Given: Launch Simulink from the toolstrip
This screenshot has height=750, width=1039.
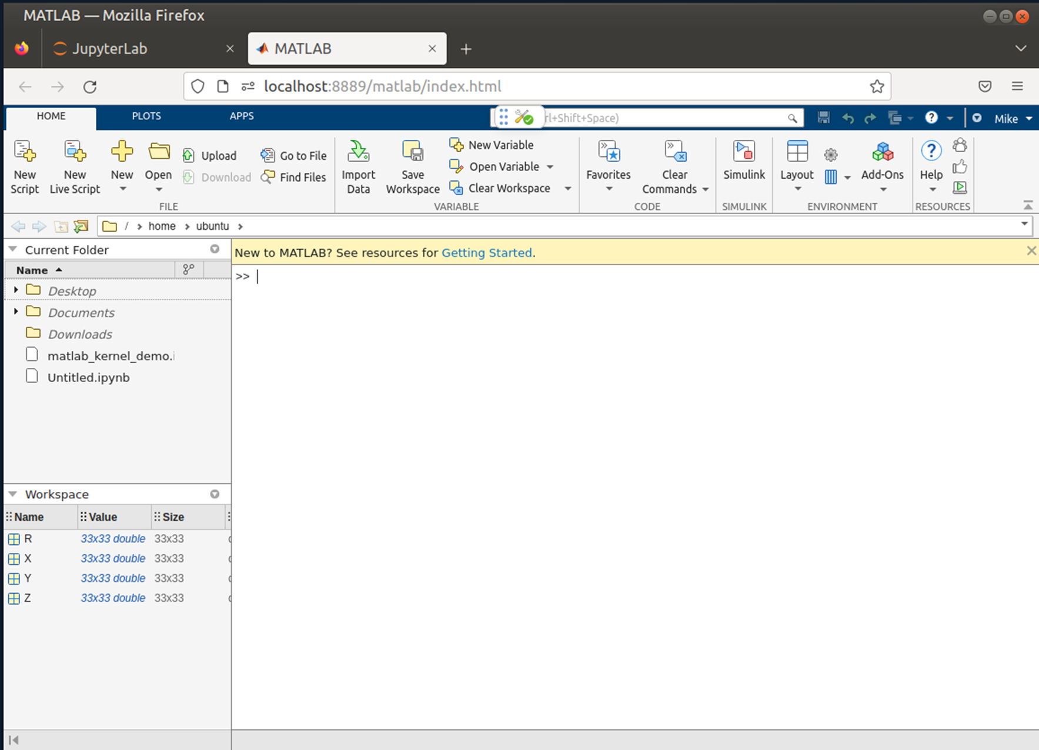Looking at the screenshot, I should point(744,152).
